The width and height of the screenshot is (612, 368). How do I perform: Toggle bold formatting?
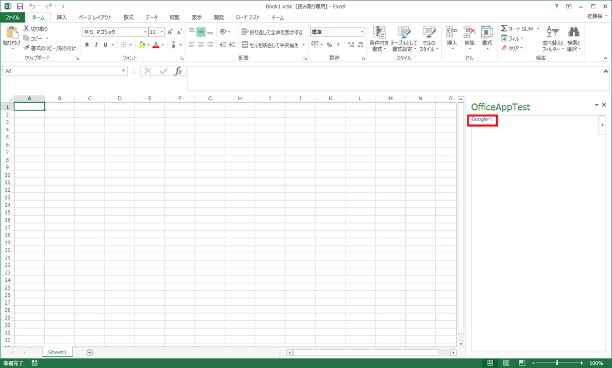click(87, 44)
